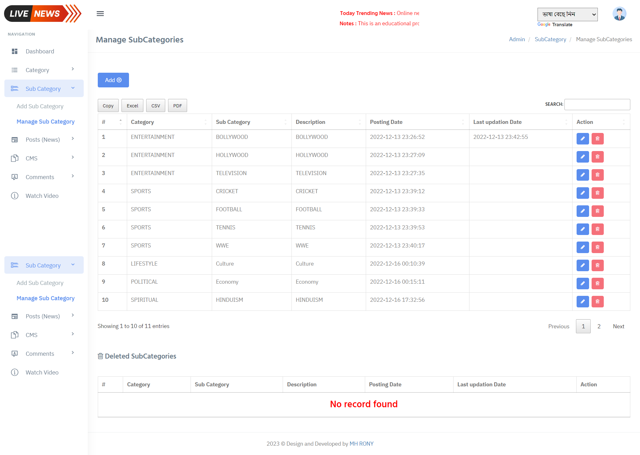Viewport: 640px width, 455px height.
Task: Select the Dashboard icon in sidebar
Action: pyautogui.click(x=14, y=51)
